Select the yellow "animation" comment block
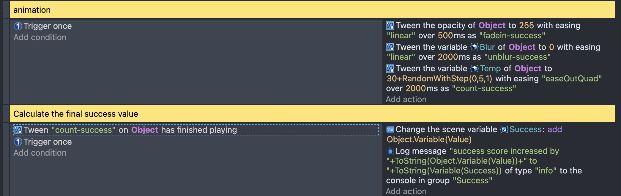 point(312,10)
